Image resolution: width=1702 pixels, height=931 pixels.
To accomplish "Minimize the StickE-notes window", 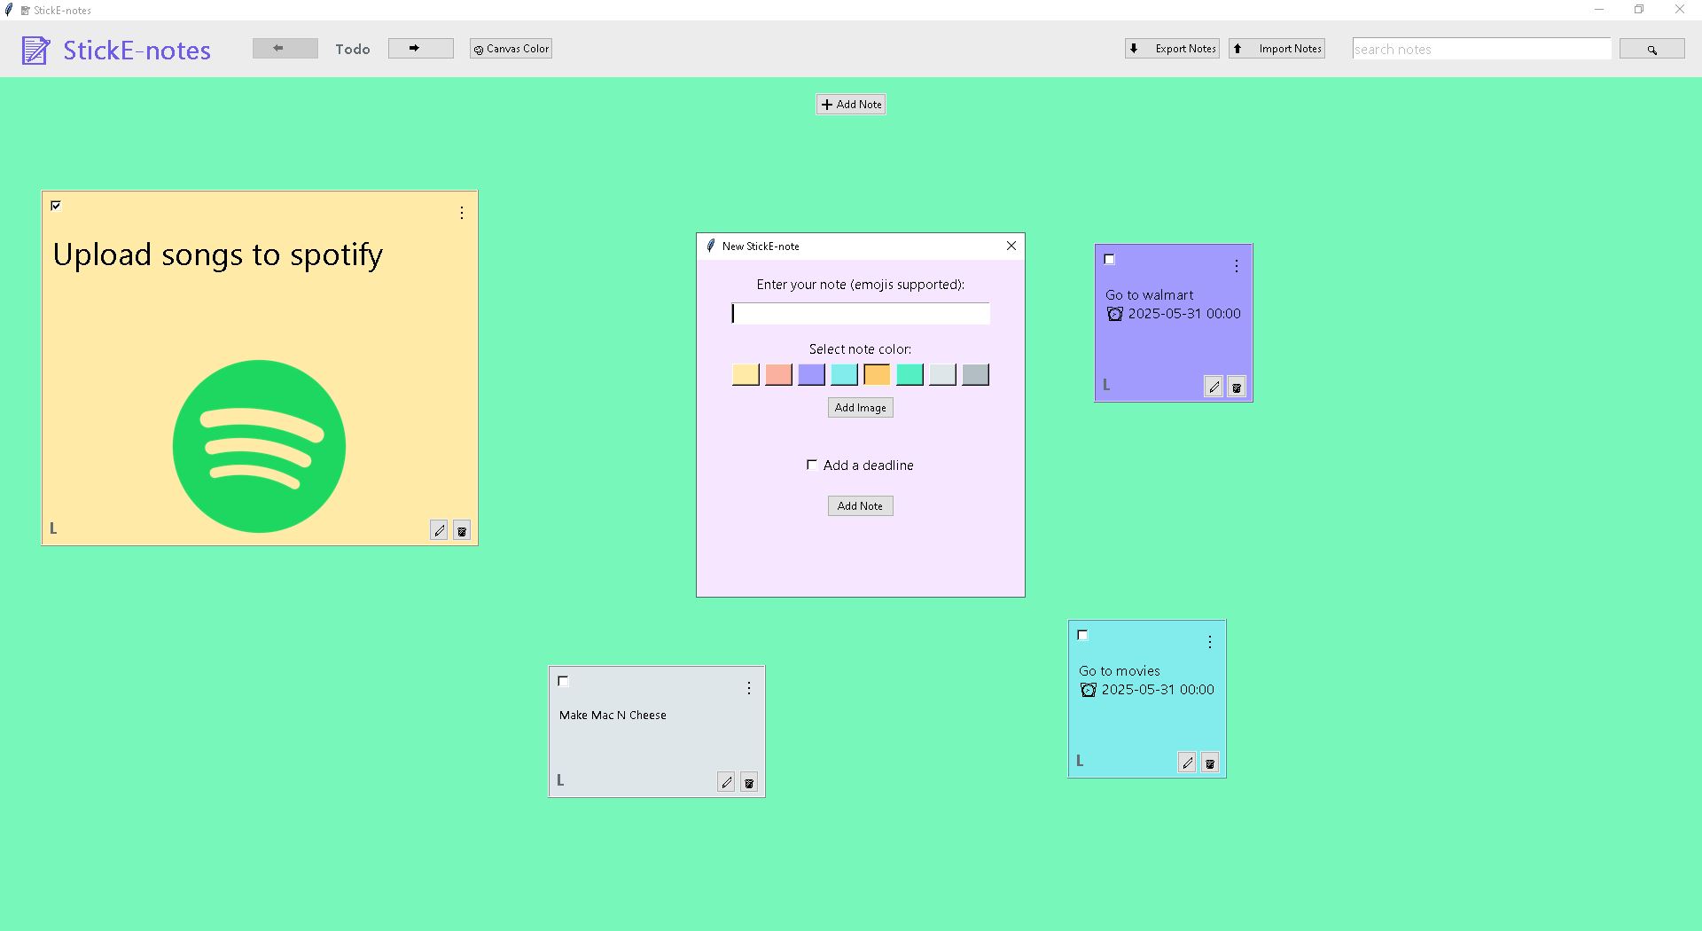I will tap(1599, 10).
